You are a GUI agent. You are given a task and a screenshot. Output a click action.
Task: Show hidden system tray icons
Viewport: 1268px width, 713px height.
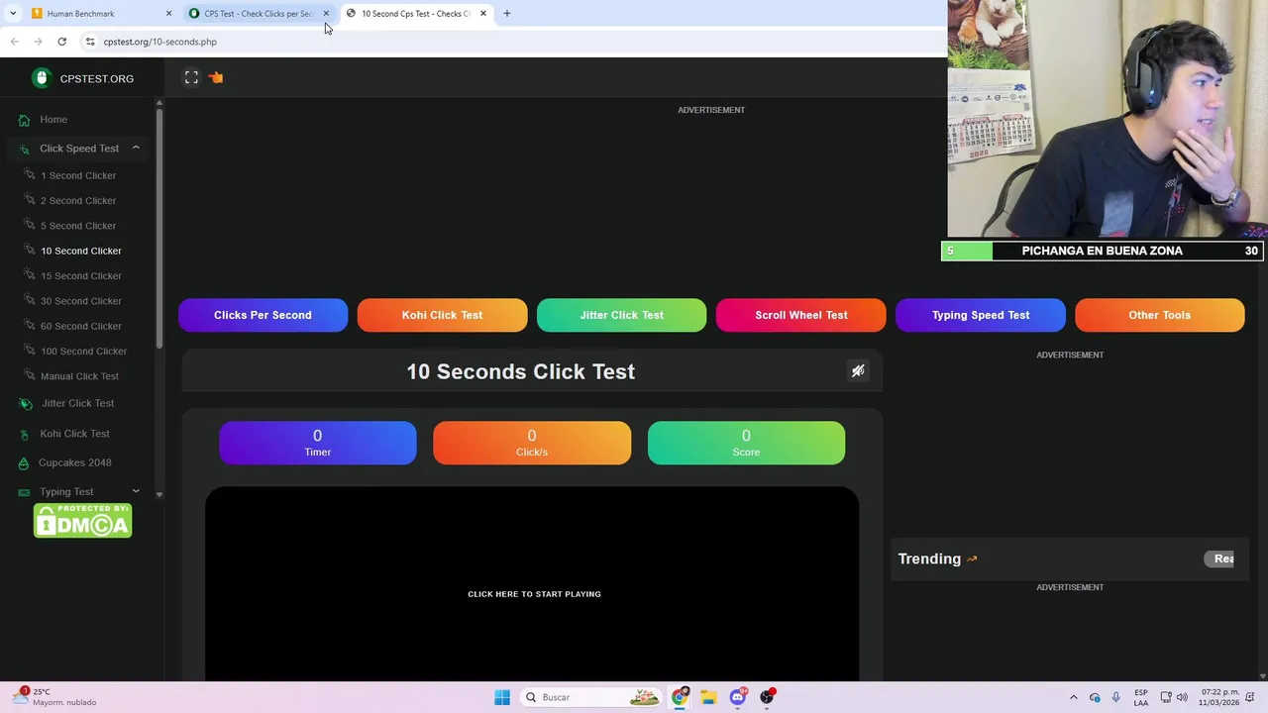click(1073, 697)
